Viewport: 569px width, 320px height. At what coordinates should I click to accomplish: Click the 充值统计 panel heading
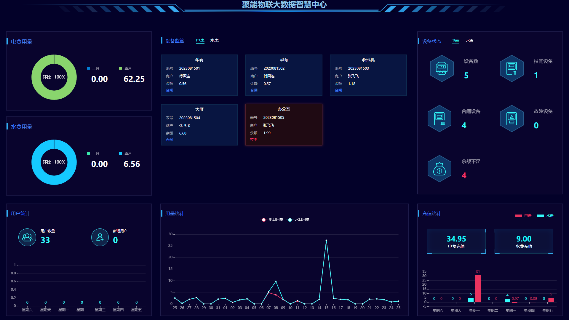coord(432,214)
